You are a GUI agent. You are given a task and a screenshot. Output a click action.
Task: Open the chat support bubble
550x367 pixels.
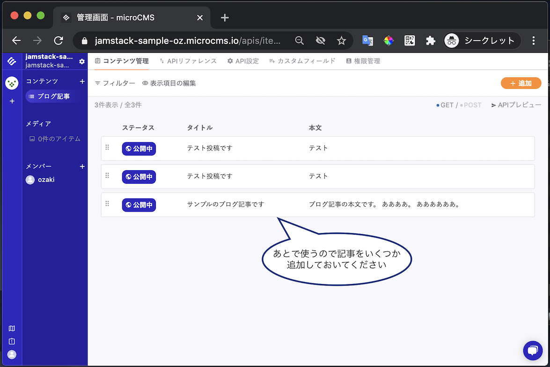[533, 350]
